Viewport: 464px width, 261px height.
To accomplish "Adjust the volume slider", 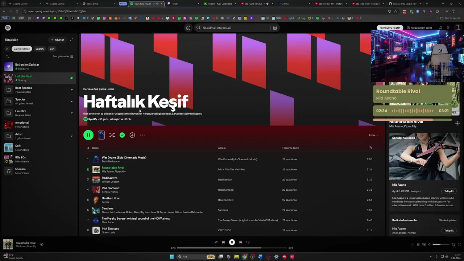I will (x=441, y=244).
